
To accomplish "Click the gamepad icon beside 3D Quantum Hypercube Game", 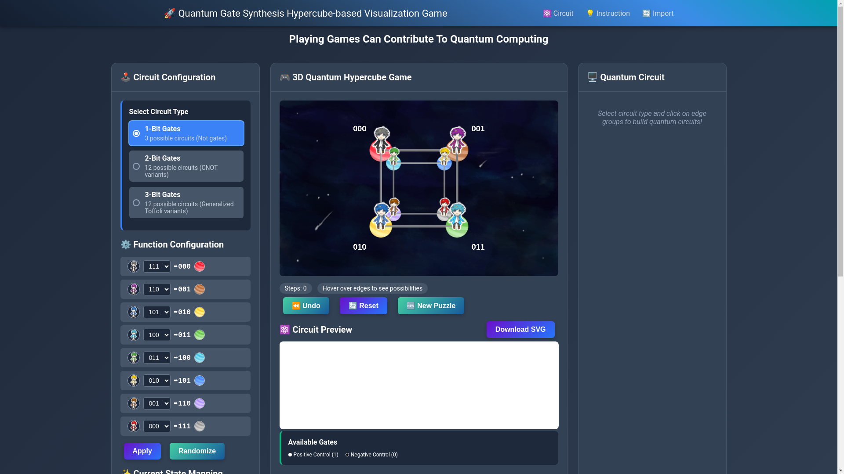I will tap(285, 77).
